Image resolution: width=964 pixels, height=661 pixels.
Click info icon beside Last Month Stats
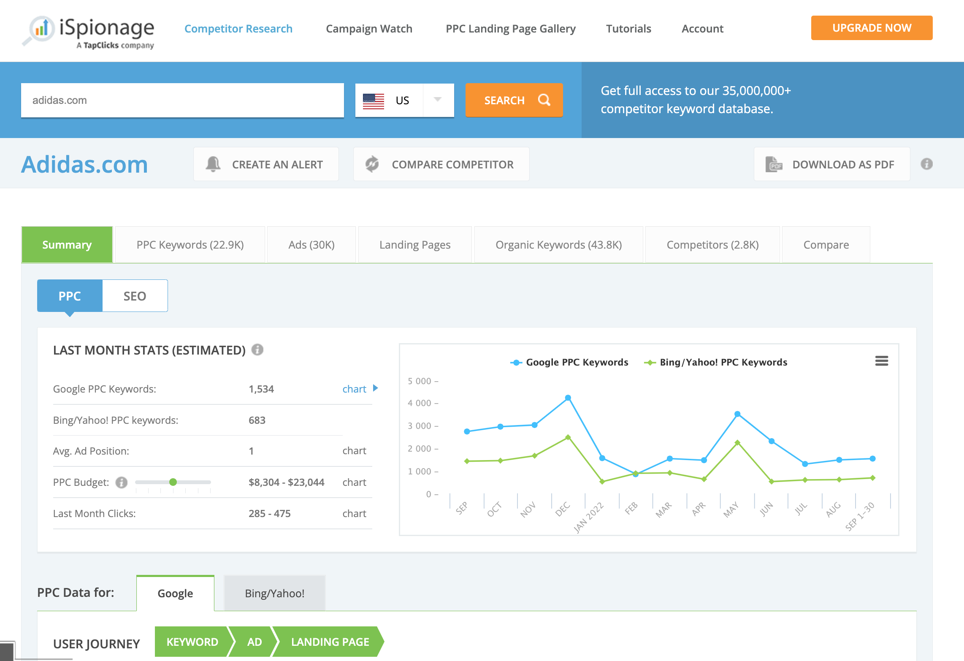(x=257, y=349)
